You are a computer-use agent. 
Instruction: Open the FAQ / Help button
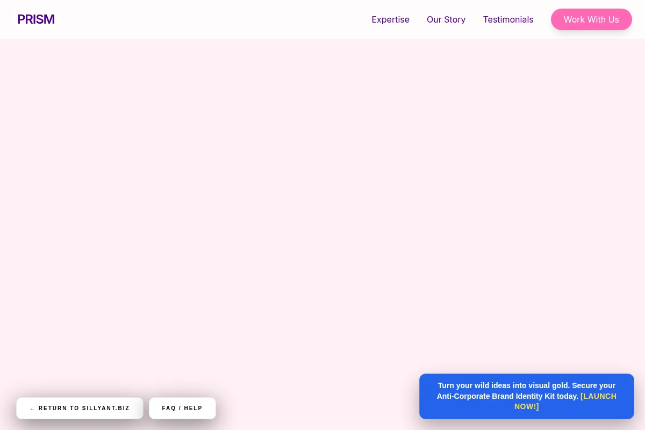182,408
